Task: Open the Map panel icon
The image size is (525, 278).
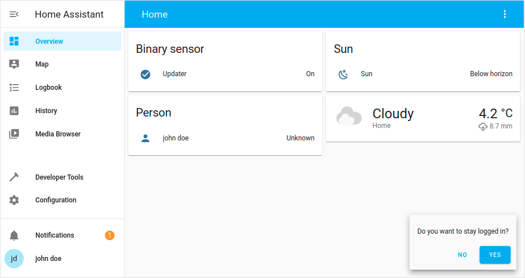Action: [14, 64]
